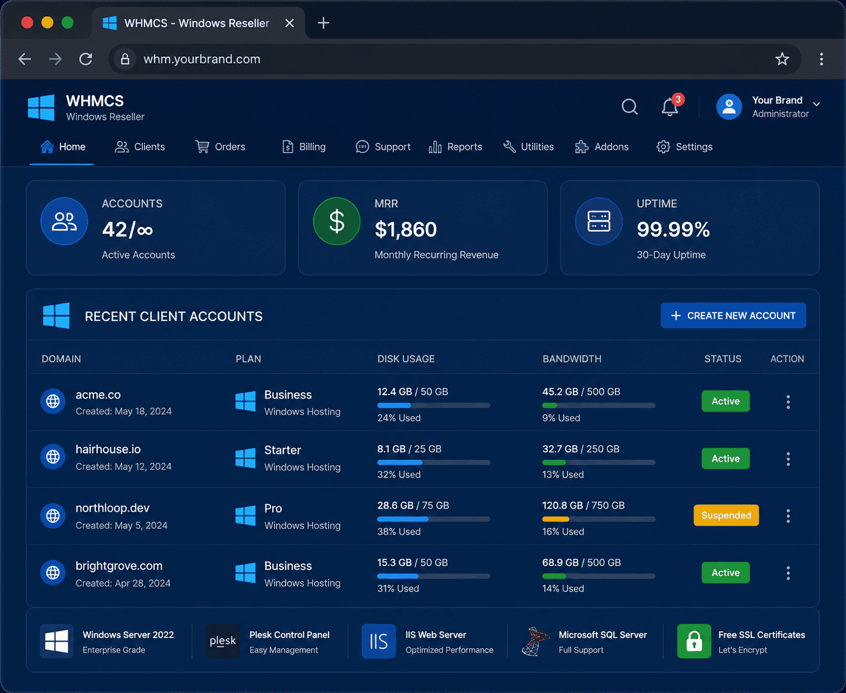Click the IIS Web Server icon

point(378,641)
